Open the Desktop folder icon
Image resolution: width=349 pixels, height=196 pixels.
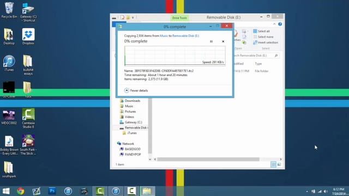coord(9,36)
